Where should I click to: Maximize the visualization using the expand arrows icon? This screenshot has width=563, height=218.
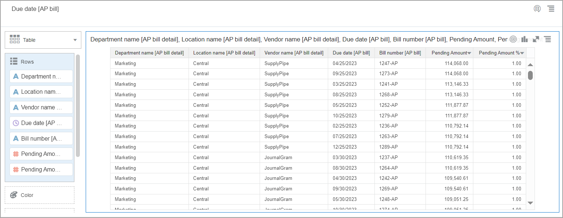point(535,39)
